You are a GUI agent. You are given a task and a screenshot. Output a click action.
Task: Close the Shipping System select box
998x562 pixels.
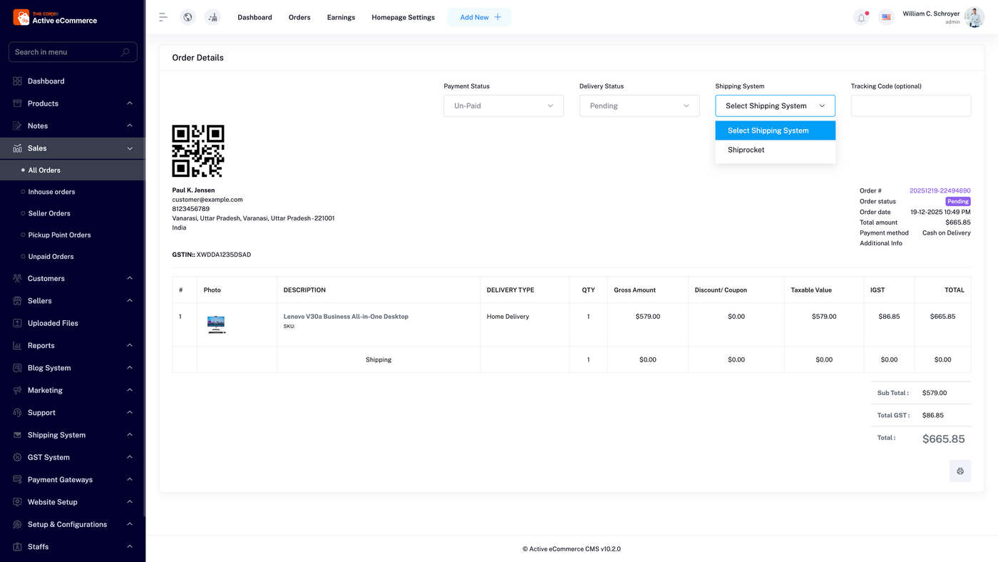click(x=775, y=106)
